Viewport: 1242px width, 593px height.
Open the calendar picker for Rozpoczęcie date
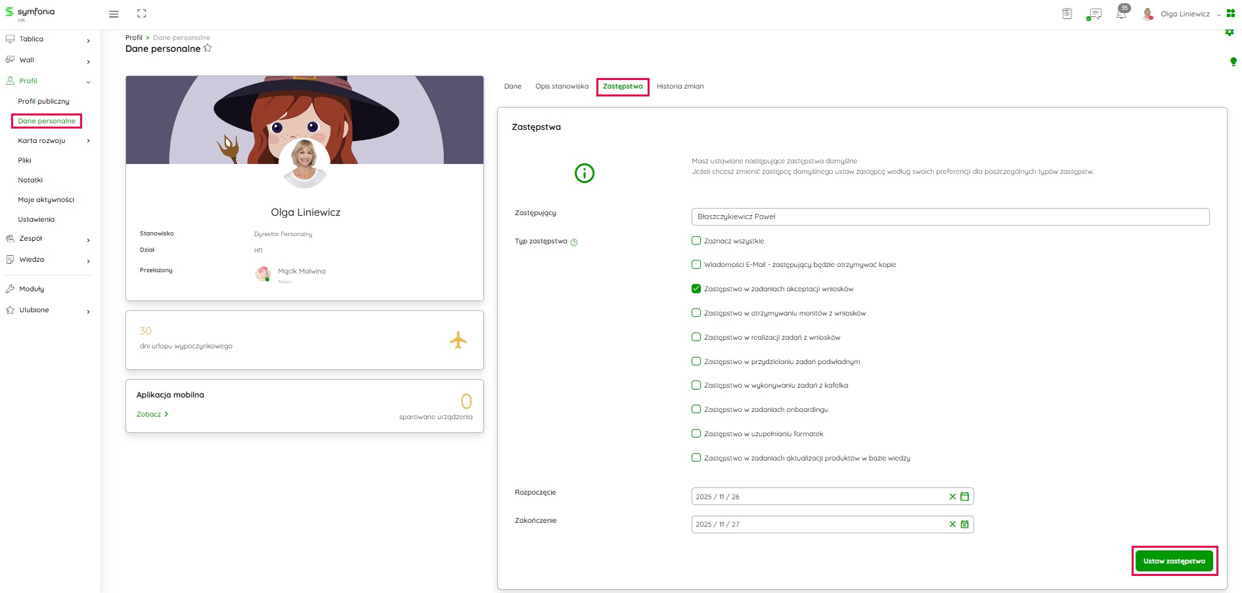[965, 497]
